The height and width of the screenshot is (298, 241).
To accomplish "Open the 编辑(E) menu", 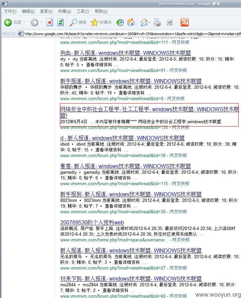I will click(x=28, y=11).
